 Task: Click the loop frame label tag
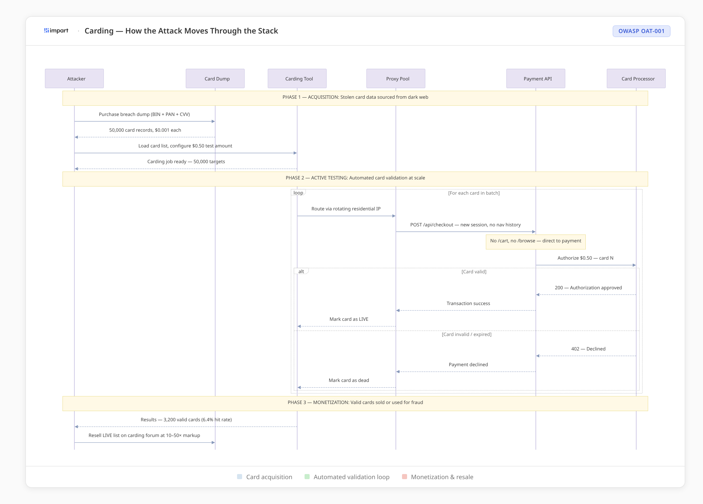[x=298, y=193]
